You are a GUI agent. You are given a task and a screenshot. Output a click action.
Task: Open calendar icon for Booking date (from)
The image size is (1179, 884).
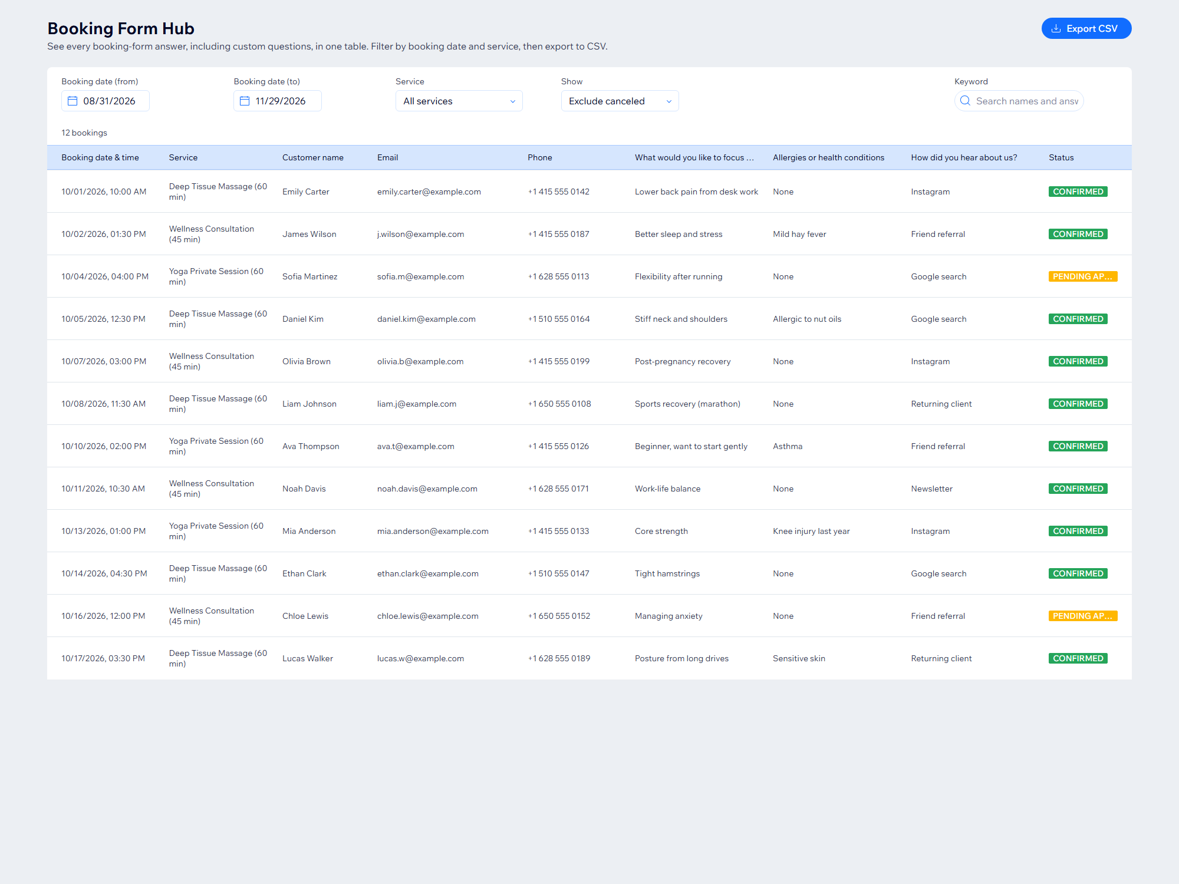pos(73,101)
